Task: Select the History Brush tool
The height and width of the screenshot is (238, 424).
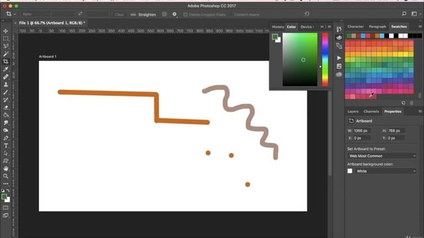Action: coord(6,100)
